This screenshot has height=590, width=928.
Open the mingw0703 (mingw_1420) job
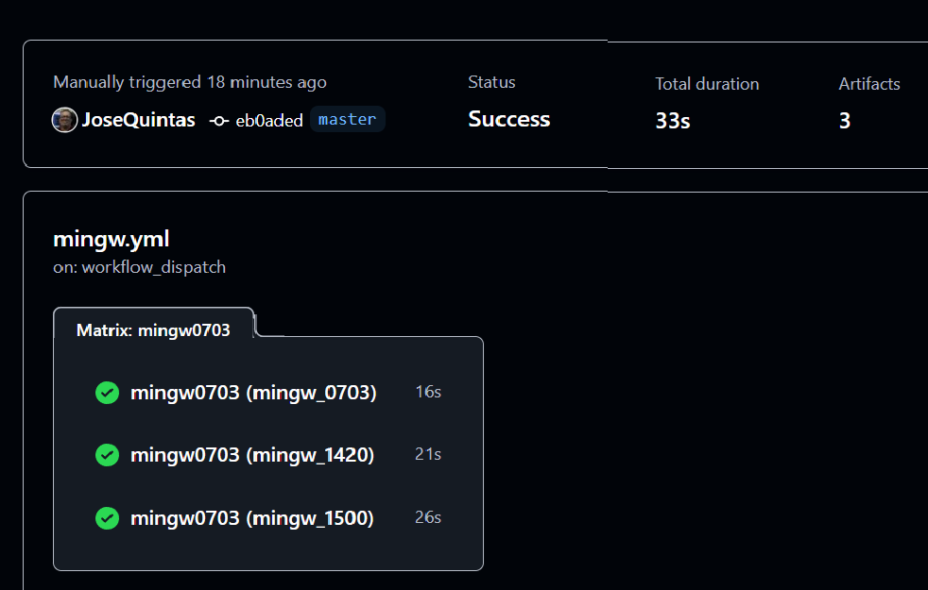[x=252, y=455]
